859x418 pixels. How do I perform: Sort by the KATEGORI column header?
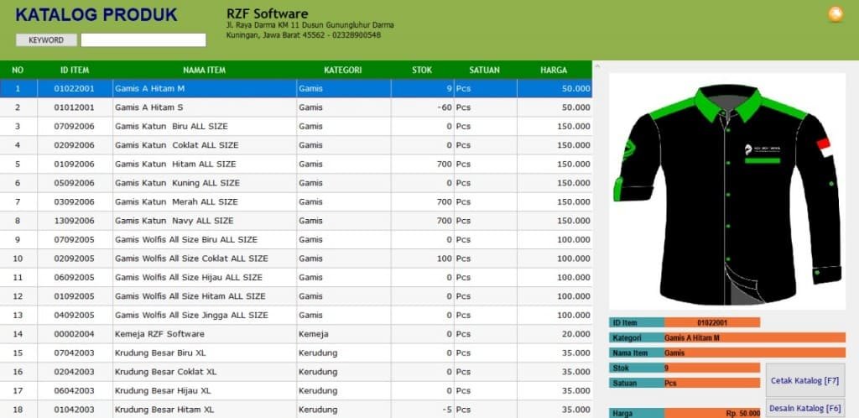click(343, 71)
